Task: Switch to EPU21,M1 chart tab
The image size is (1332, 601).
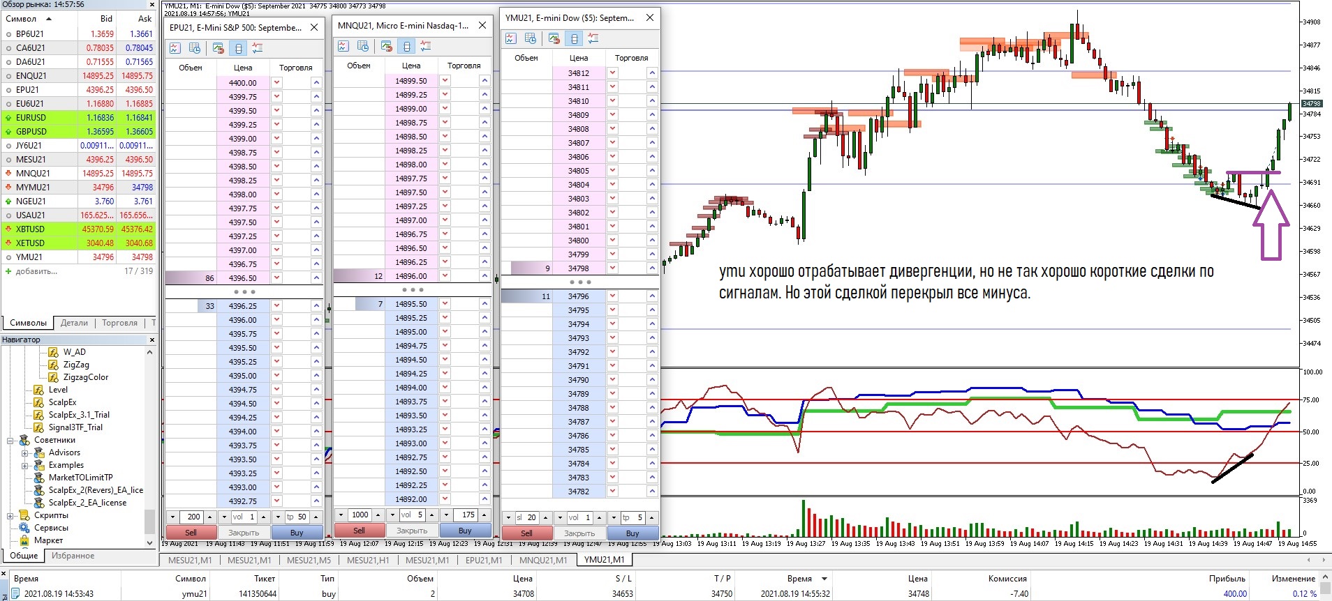Action: [484, 560]
